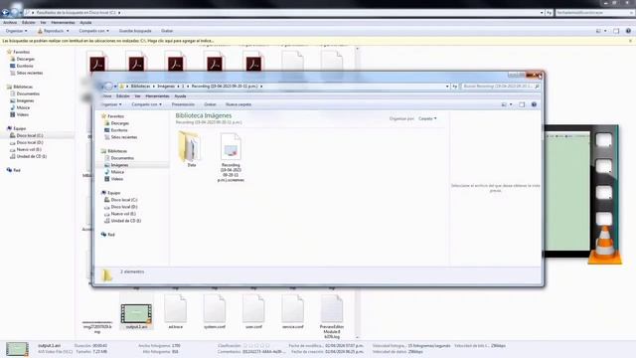Open Ayuda menu in front window
Viewport: 636px width, 358px height.
(180, 96)
